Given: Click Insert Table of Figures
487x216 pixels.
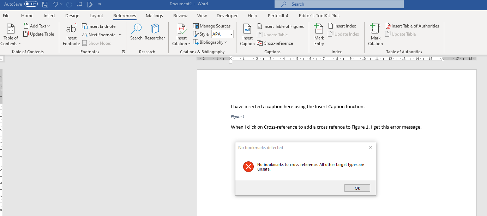Looking at the screenshot, I should click(281, 26).
